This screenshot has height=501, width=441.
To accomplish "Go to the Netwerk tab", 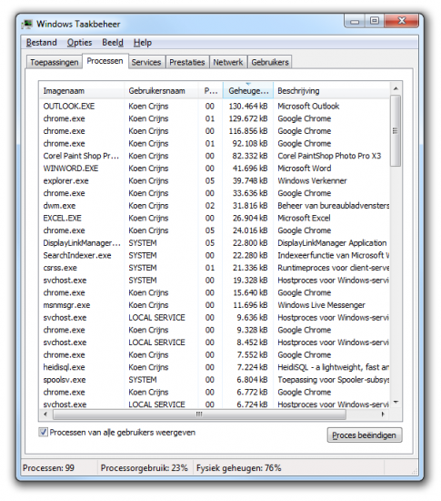I will point(228,62).
